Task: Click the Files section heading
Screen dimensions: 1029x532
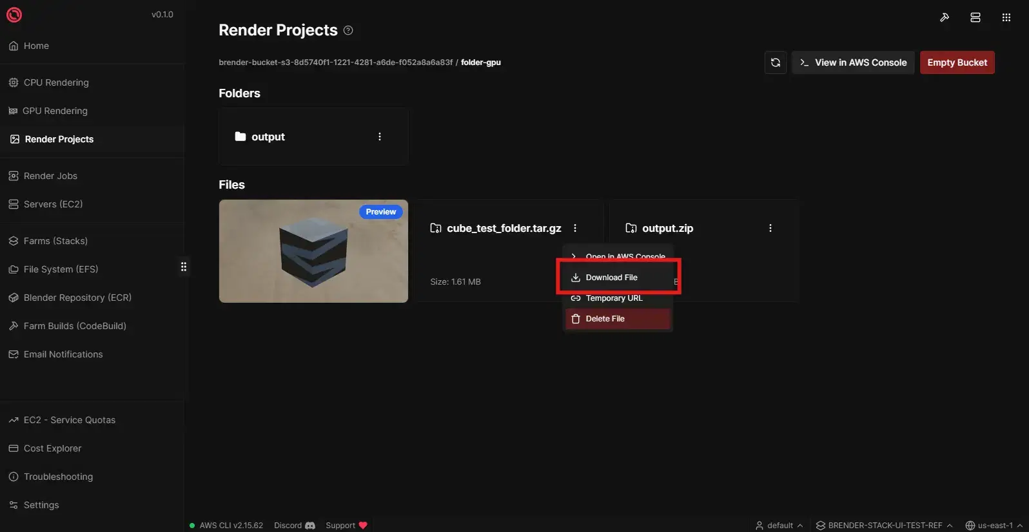Action: (231, 185)
